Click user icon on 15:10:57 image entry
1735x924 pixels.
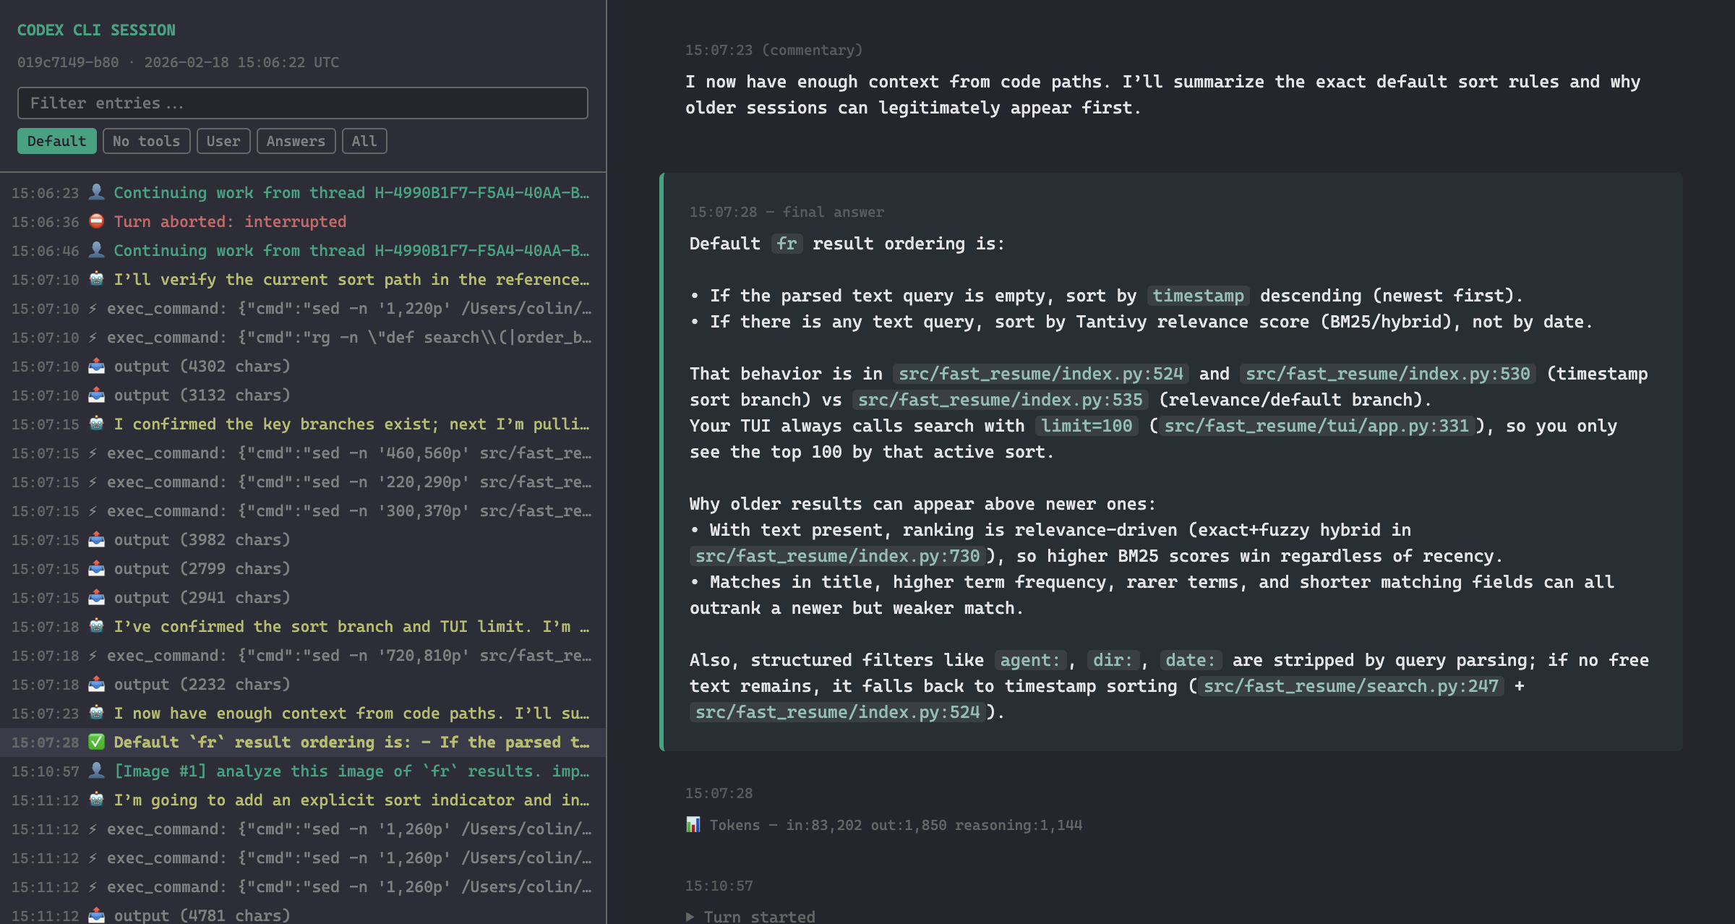96,771
